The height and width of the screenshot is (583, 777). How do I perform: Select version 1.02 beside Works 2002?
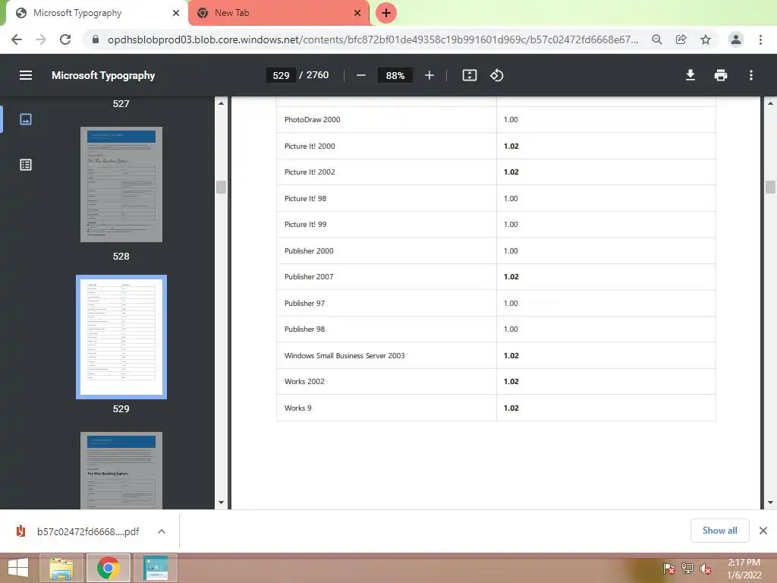511,382
